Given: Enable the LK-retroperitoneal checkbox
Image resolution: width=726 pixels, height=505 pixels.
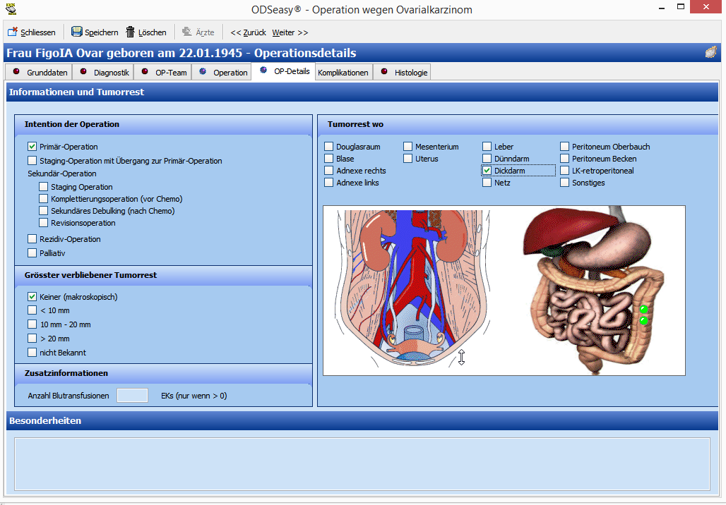Looking at the screenshot, I should coord(564,171).
